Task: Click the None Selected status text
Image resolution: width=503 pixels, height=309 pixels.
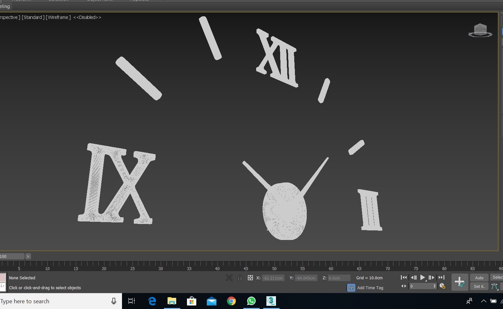Action: click(22, 278)
